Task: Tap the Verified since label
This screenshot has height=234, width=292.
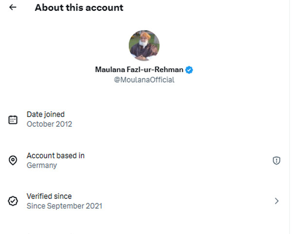Action: [x=49, y=196]
